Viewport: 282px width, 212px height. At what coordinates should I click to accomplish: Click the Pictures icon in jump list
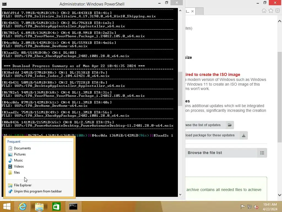point(10,154)
